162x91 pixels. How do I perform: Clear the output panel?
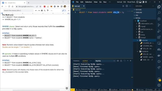click(118, 61)
